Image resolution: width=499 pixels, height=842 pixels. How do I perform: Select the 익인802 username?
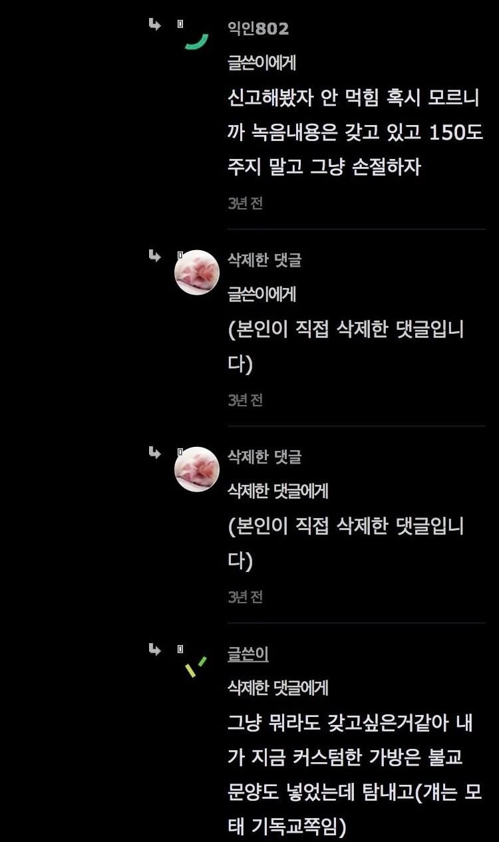[258, 29]
